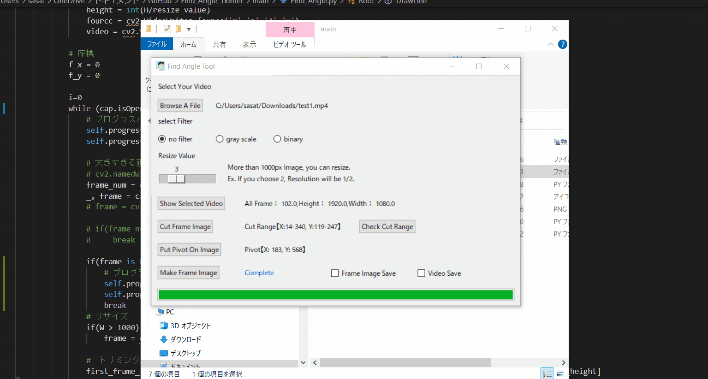Click the デスクトップ desktop icon
Viewport: 708px width, 379px height.
pos(164,353)
